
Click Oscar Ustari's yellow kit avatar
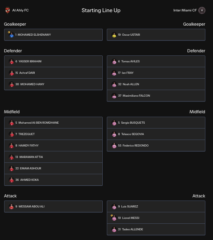(114, 35)
